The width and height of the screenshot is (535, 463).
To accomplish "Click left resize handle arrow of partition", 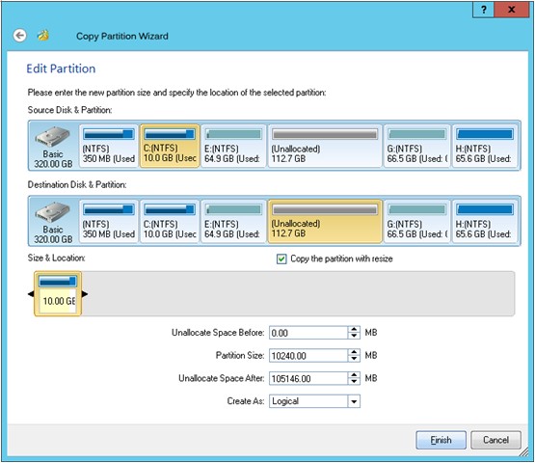I will 31,294.
